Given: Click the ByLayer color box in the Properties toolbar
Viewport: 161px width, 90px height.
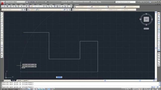Looking at the screenshot, I should (x=73, y=9).
